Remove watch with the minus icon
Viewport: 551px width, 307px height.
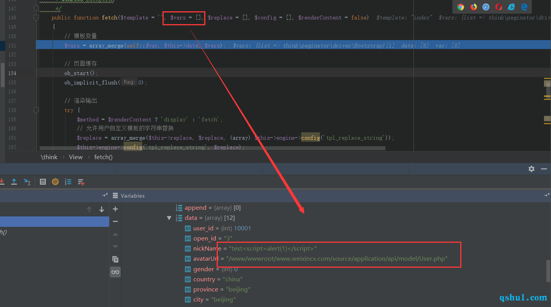[115, 221]
